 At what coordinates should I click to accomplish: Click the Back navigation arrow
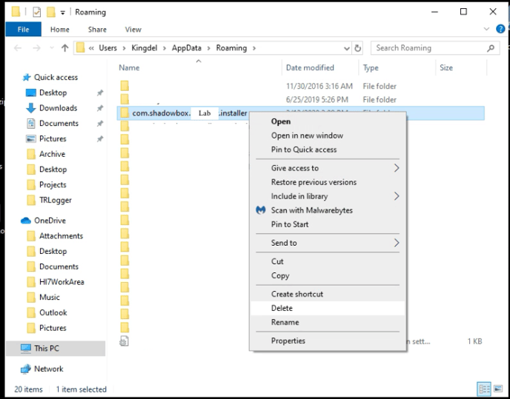click(x=18, y=48)
